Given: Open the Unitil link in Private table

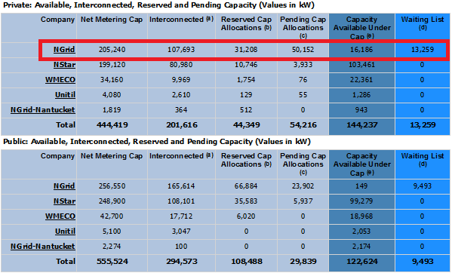Looking at the screenshot, I should tap(65, 95).
